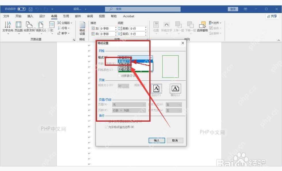282x171 pixels.
Task: Click into the 搜索 search box
Action: (143, 9)
